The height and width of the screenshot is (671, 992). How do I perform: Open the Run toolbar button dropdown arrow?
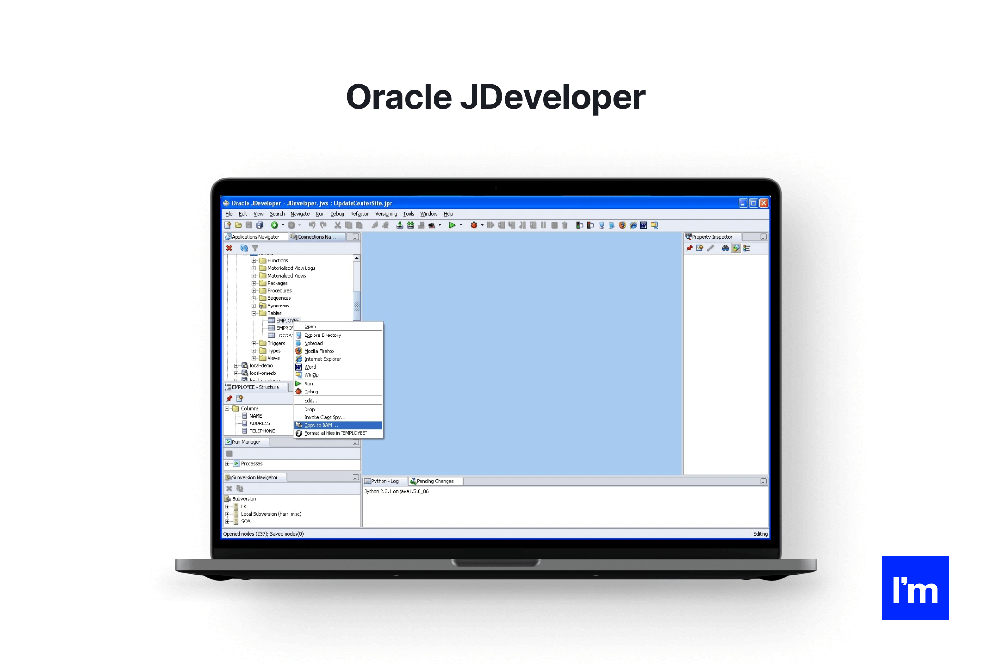pyautogui.click(x=461, y=225)
